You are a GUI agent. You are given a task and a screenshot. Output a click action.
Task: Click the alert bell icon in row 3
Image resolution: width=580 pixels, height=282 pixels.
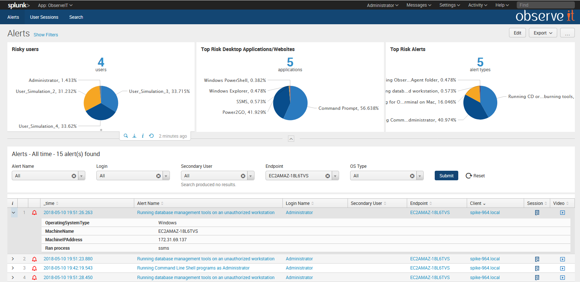(35, 268)
